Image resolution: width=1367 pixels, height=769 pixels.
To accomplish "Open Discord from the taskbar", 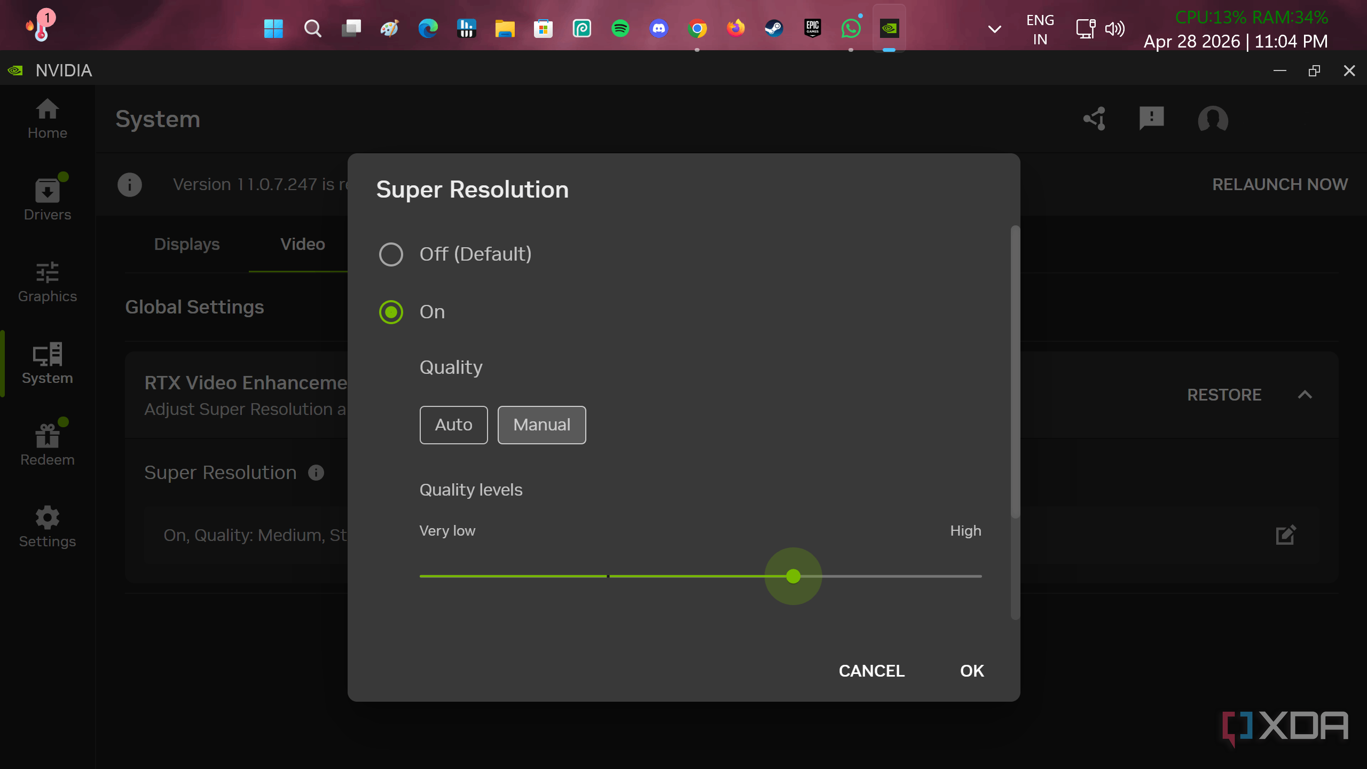I will (658, 28).
